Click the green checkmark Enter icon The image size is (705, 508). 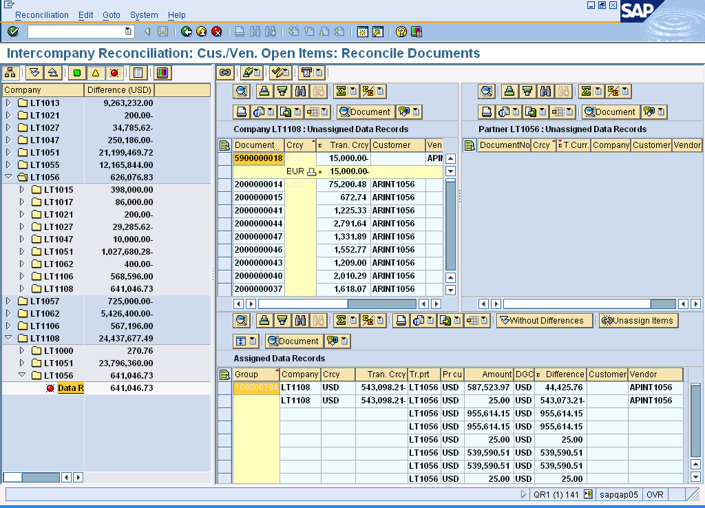pos(13,32)
